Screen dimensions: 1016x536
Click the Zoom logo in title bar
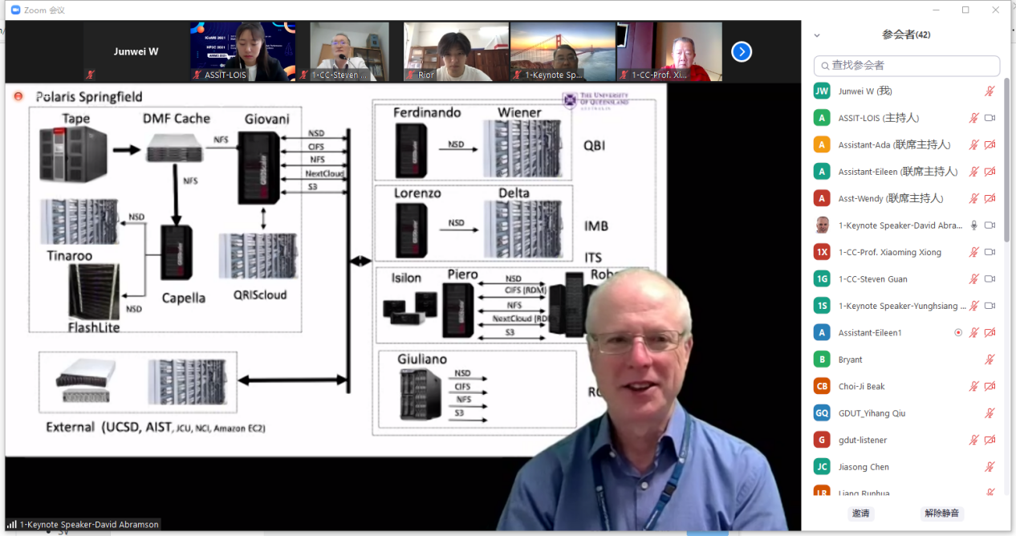point(15,10)
